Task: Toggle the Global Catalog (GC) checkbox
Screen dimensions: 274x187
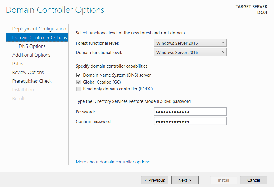Action: point(79,82)
